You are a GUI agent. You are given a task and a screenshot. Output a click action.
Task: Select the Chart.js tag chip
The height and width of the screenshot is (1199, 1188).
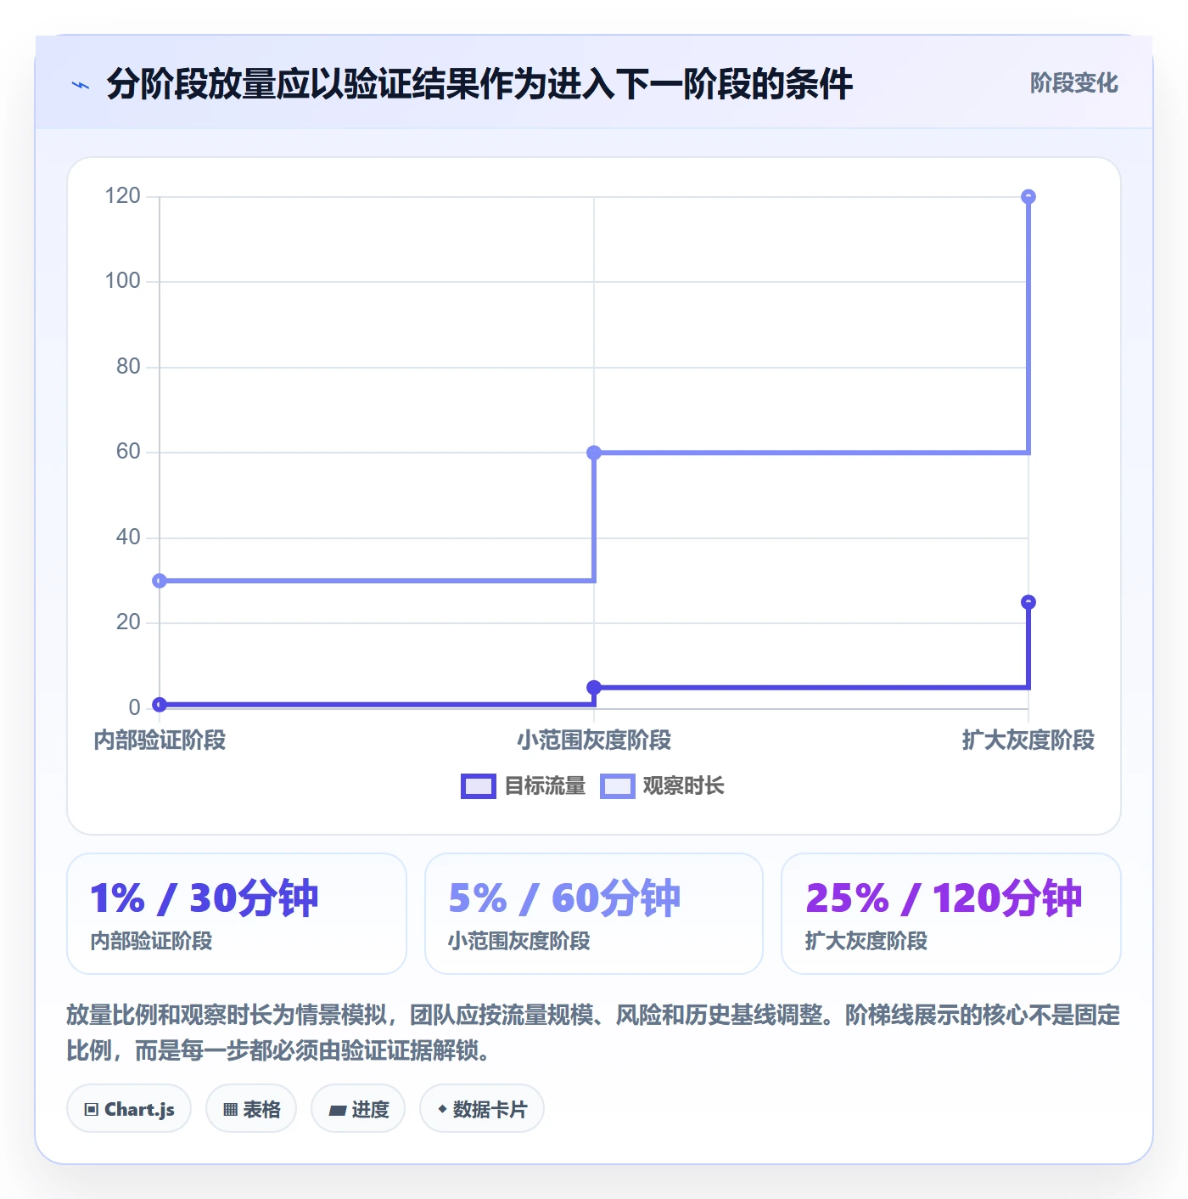point(129,1109)
